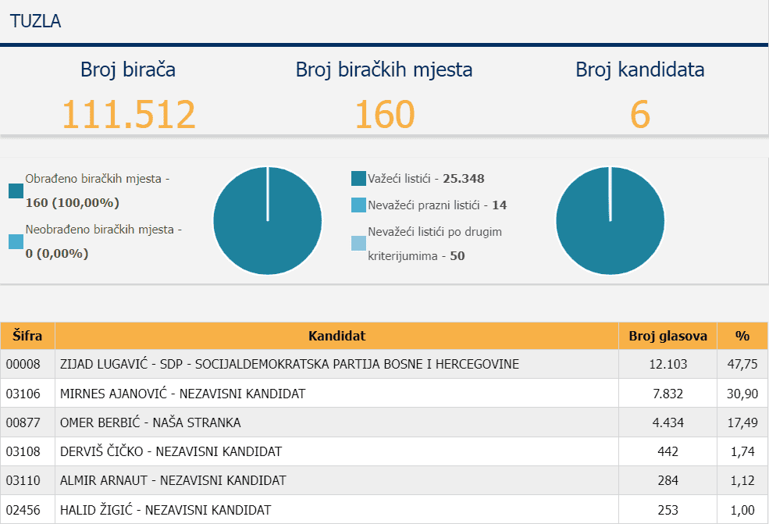Select the Važeći listići legend swatch
Image resolution: width=769 pixels, height=524 pixels.
tap(358, 179)
